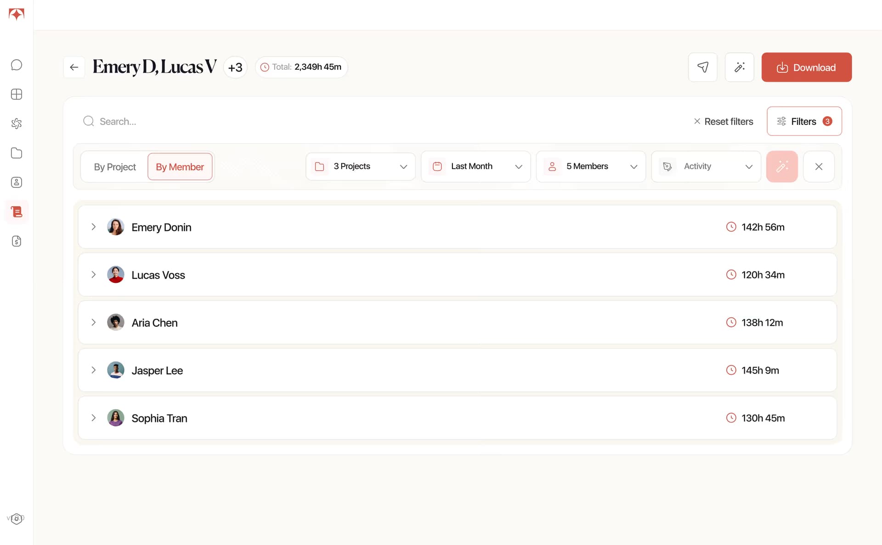Switch to By Project view
This screenshot has height=545, width=882.
pyautogui.click(x=115, y=167)
